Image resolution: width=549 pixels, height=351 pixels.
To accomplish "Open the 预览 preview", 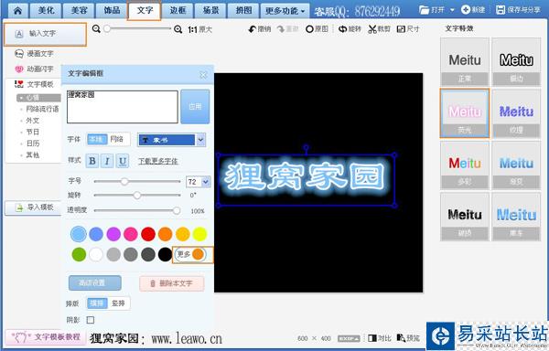I will (408, 338).
